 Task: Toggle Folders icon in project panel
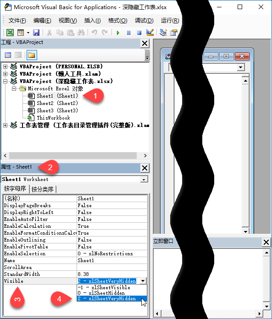[x=32, y=55]
